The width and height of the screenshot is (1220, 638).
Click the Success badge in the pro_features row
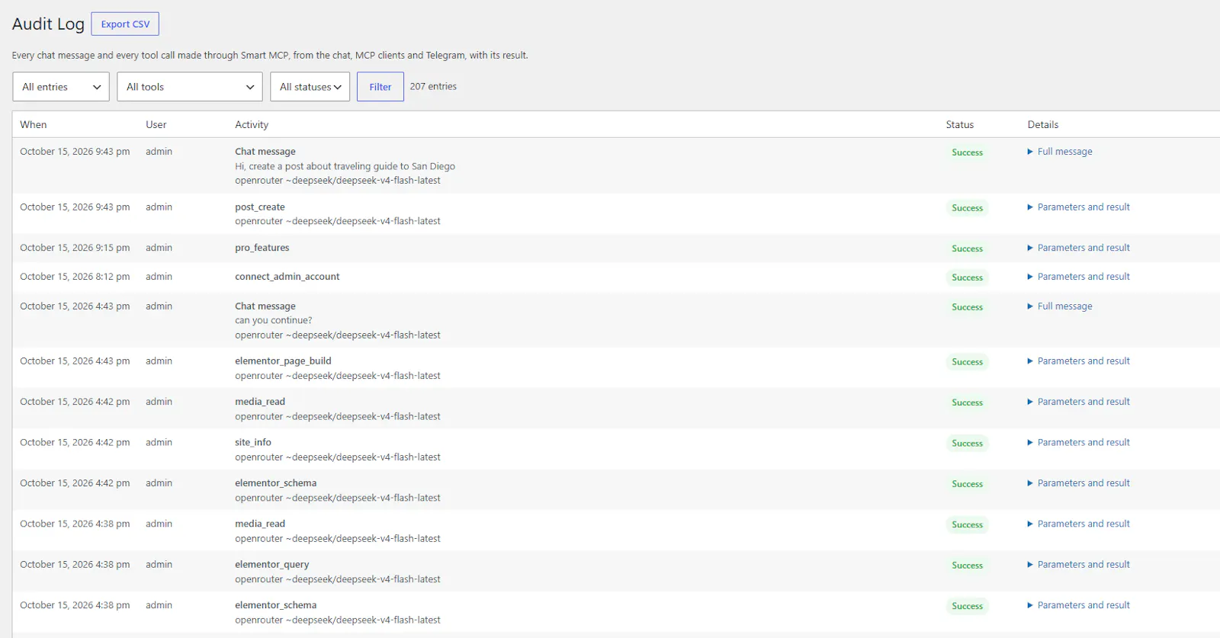tap(968, 248)
